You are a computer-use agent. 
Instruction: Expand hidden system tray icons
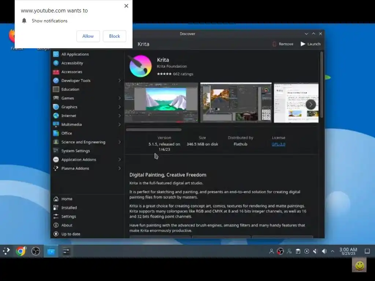pyautogui.click(x=333, y=251)
